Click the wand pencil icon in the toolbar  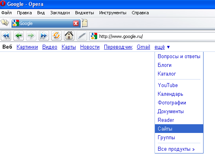click(x=82, y=36)
